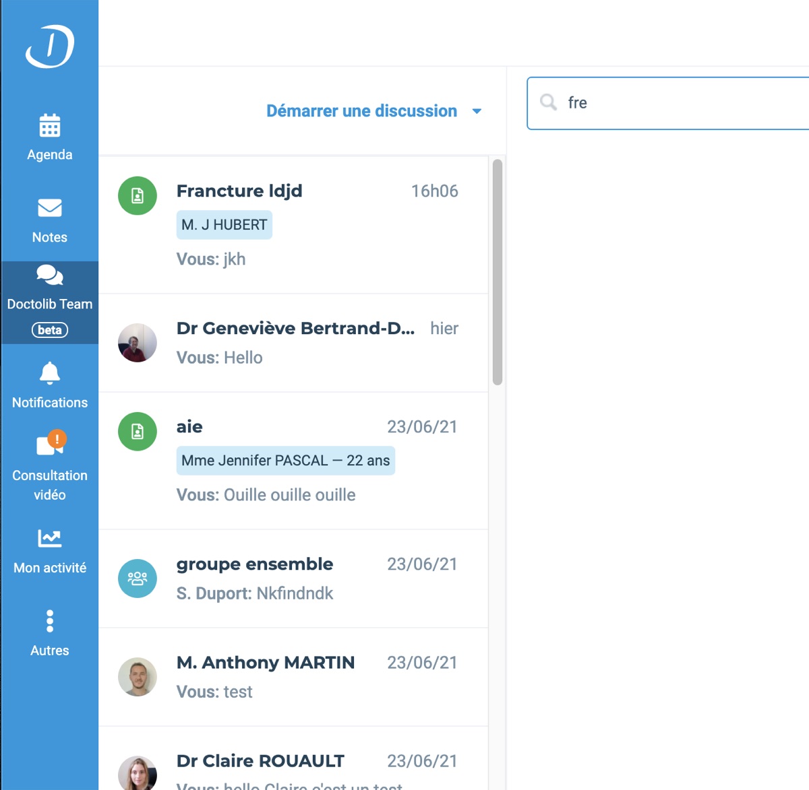The width and height of the screenshot is (809, 790).
Task: Click group icon of groupe ensemble
Action: [138, 579]
